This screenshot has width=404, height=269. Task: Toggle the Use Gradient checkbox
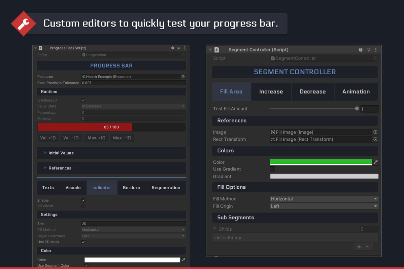pyautogui.click(x=272, y=169)
